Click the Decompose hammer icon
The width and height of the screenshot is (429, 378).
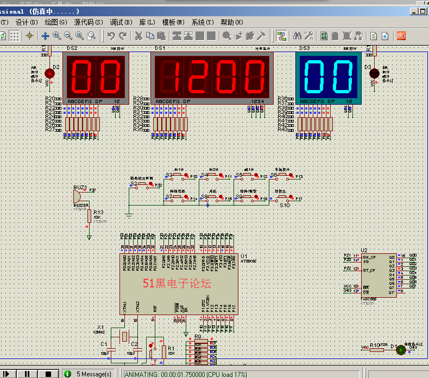tap(261, 36)
